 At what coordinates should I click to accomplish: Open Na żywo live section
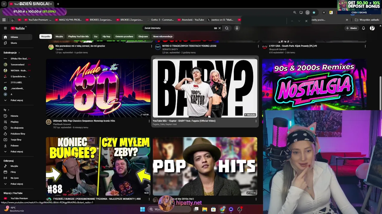point(17,178)
